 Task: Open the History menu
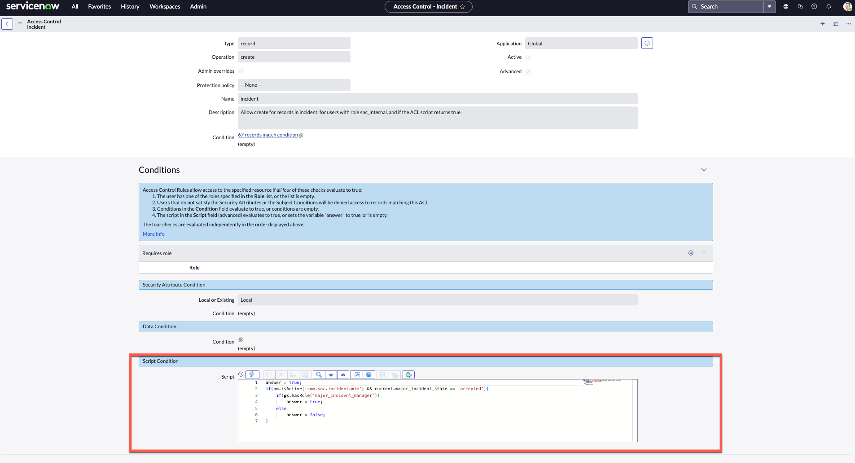pyautogui.click(x=130, y=6)
